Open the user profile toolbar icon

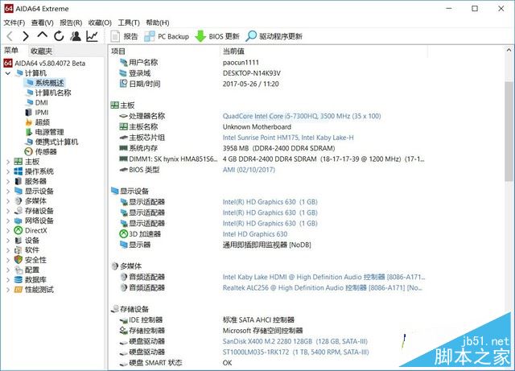click(x=76, y=36)
